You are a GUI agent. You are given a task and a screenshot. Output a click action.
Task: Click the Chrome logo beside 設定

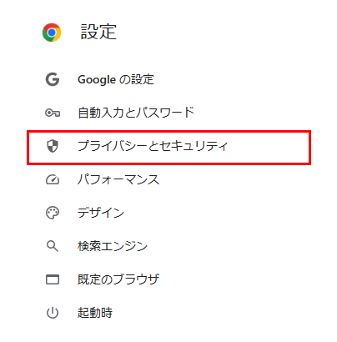(52, 33)
